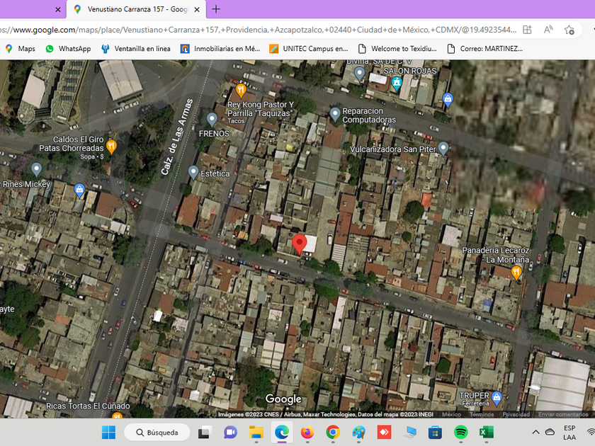Image resolution: width=595 pixels, height=446 pixels.
Task: Show hidden system tray icons chevron
Action: [x=535, y=432]
